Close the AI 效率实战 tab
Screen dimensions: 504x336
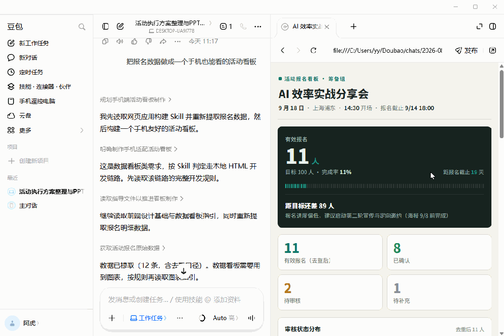[327, 27]
